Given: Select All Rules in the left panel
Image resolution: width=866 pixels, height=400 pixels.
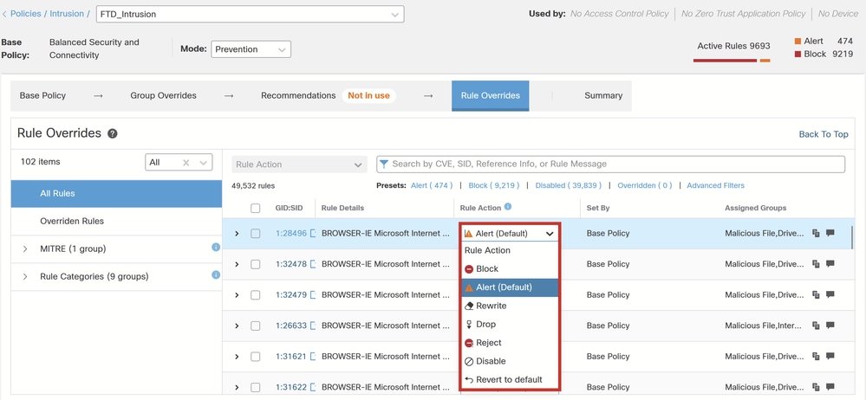Looking at the screenshot, I should (116, 194).
